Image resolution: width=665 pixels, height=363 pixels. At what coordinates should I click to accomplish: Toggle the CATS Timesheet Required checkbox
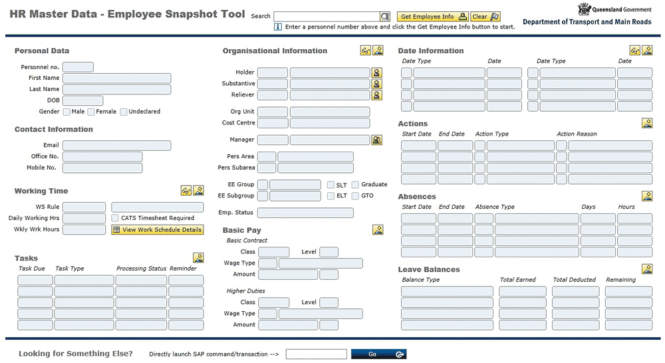115,218
